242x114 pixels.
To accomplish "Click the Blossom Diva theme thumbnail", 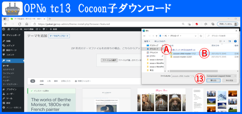I will point(161,100).
